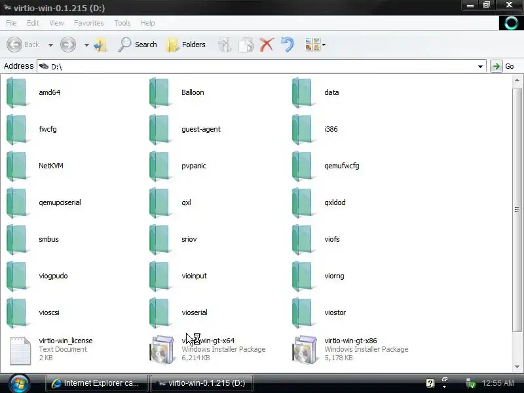Click virtio-win-0.1.215 (D:) taskbar button
The image size is (524, 393).
[x=202, y=383]
